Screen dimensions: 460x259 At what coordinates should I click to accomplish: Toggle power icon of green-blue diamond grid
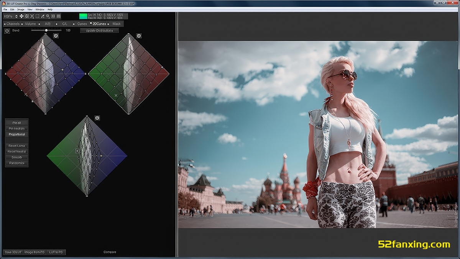(x=97, y=118)
